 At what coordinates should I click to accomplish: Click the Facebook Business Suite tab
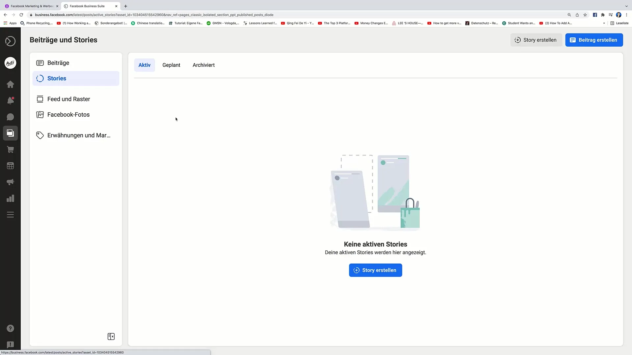coord(87,6)
